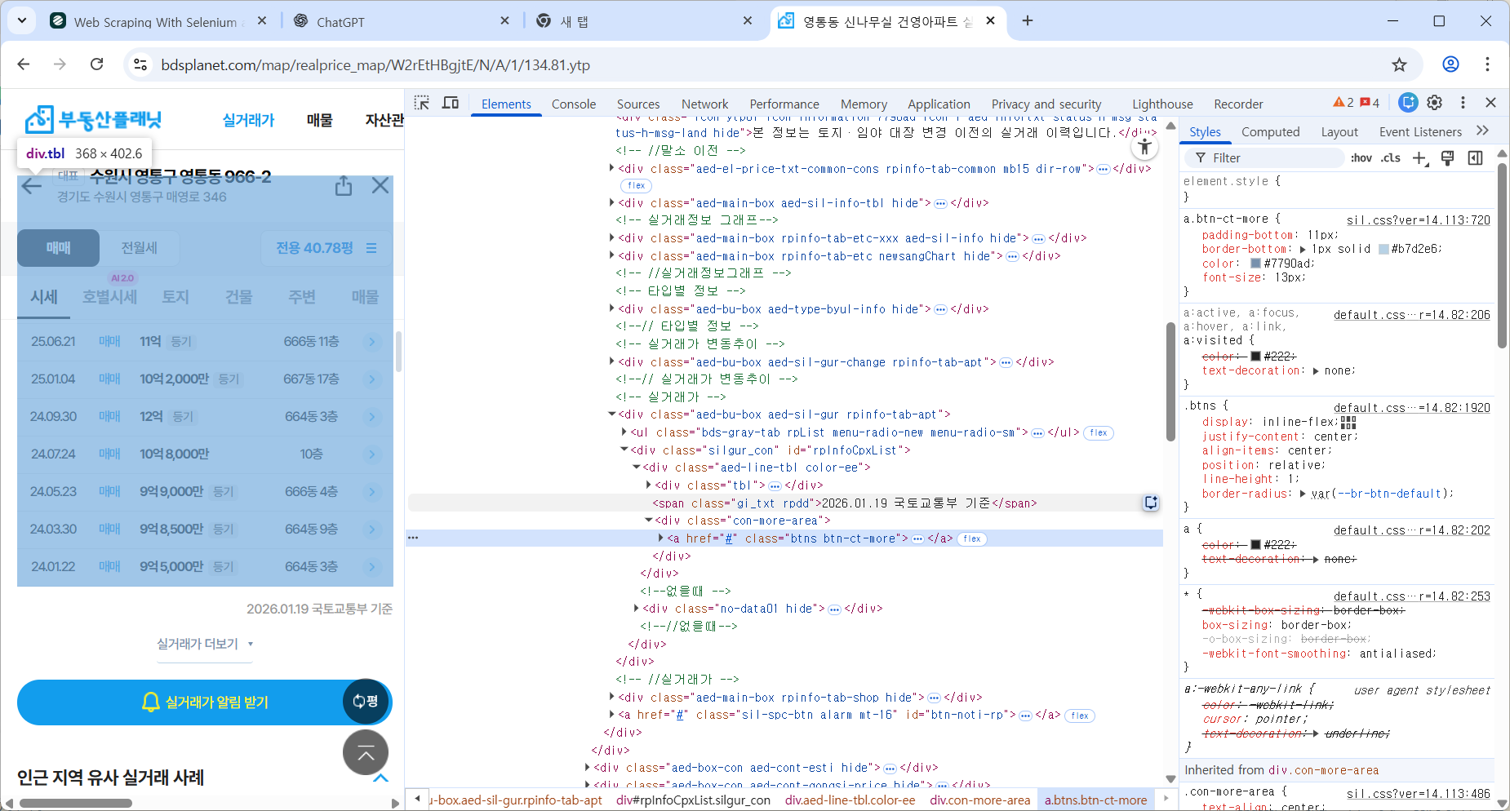
Task: Go back using the property panel arrow
Action: [x=31, y=186]
